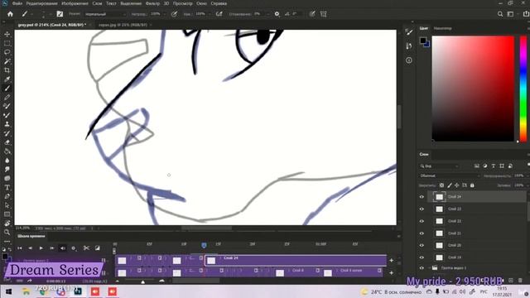Expand the Группа видео 1 layer group

point(429,268)
